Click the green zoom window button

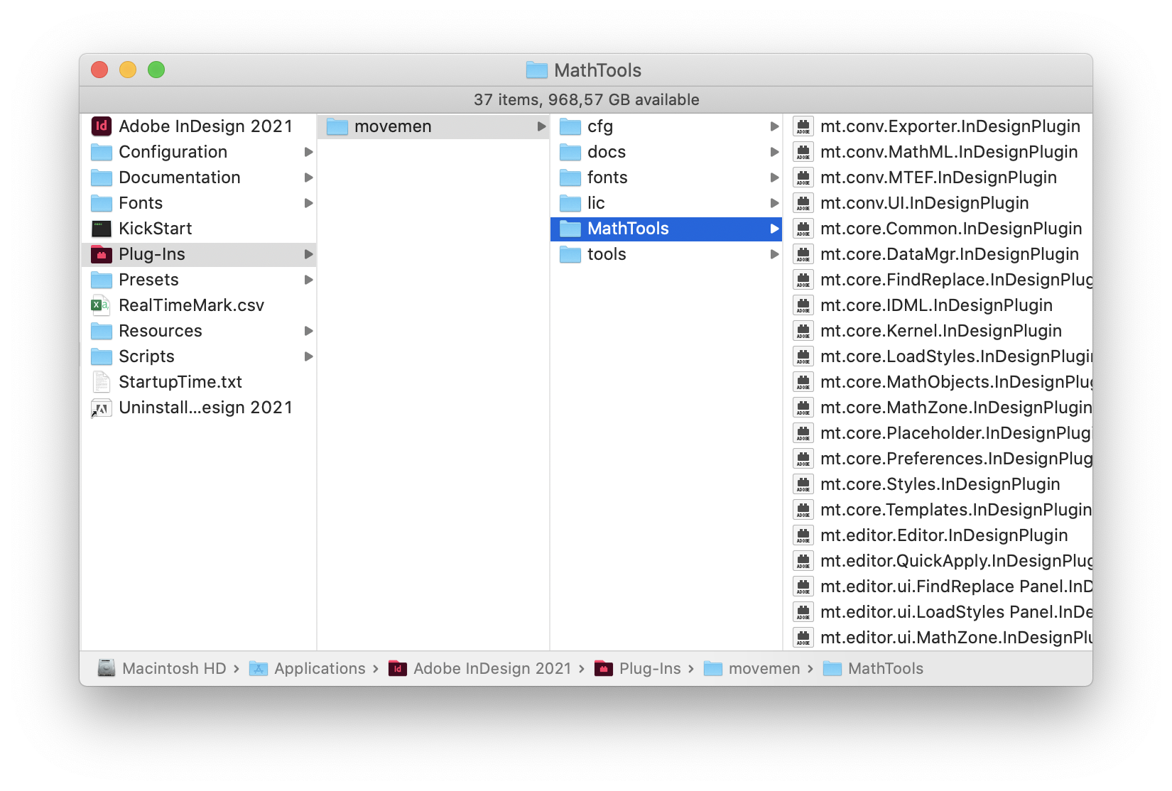(156, 70)
